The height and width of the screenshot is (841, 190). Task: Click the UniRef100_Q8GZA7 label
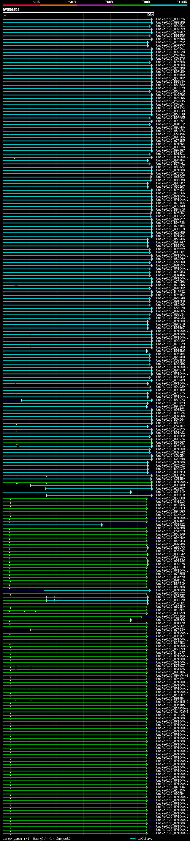[x=170, y=186]
